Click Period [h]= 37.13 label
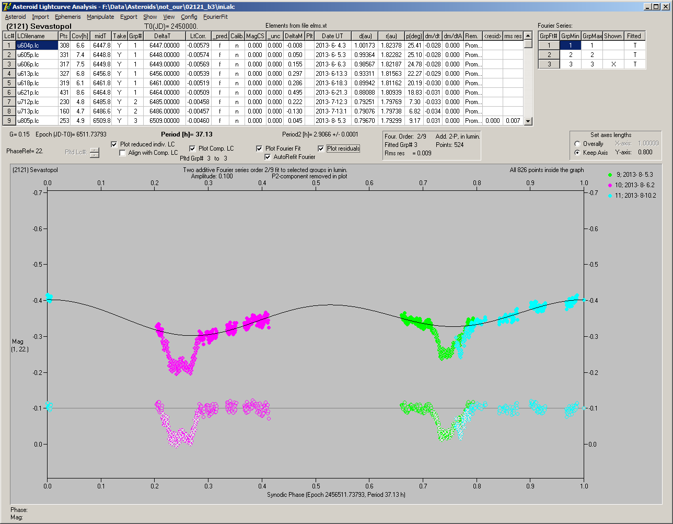 pos(187,134)
